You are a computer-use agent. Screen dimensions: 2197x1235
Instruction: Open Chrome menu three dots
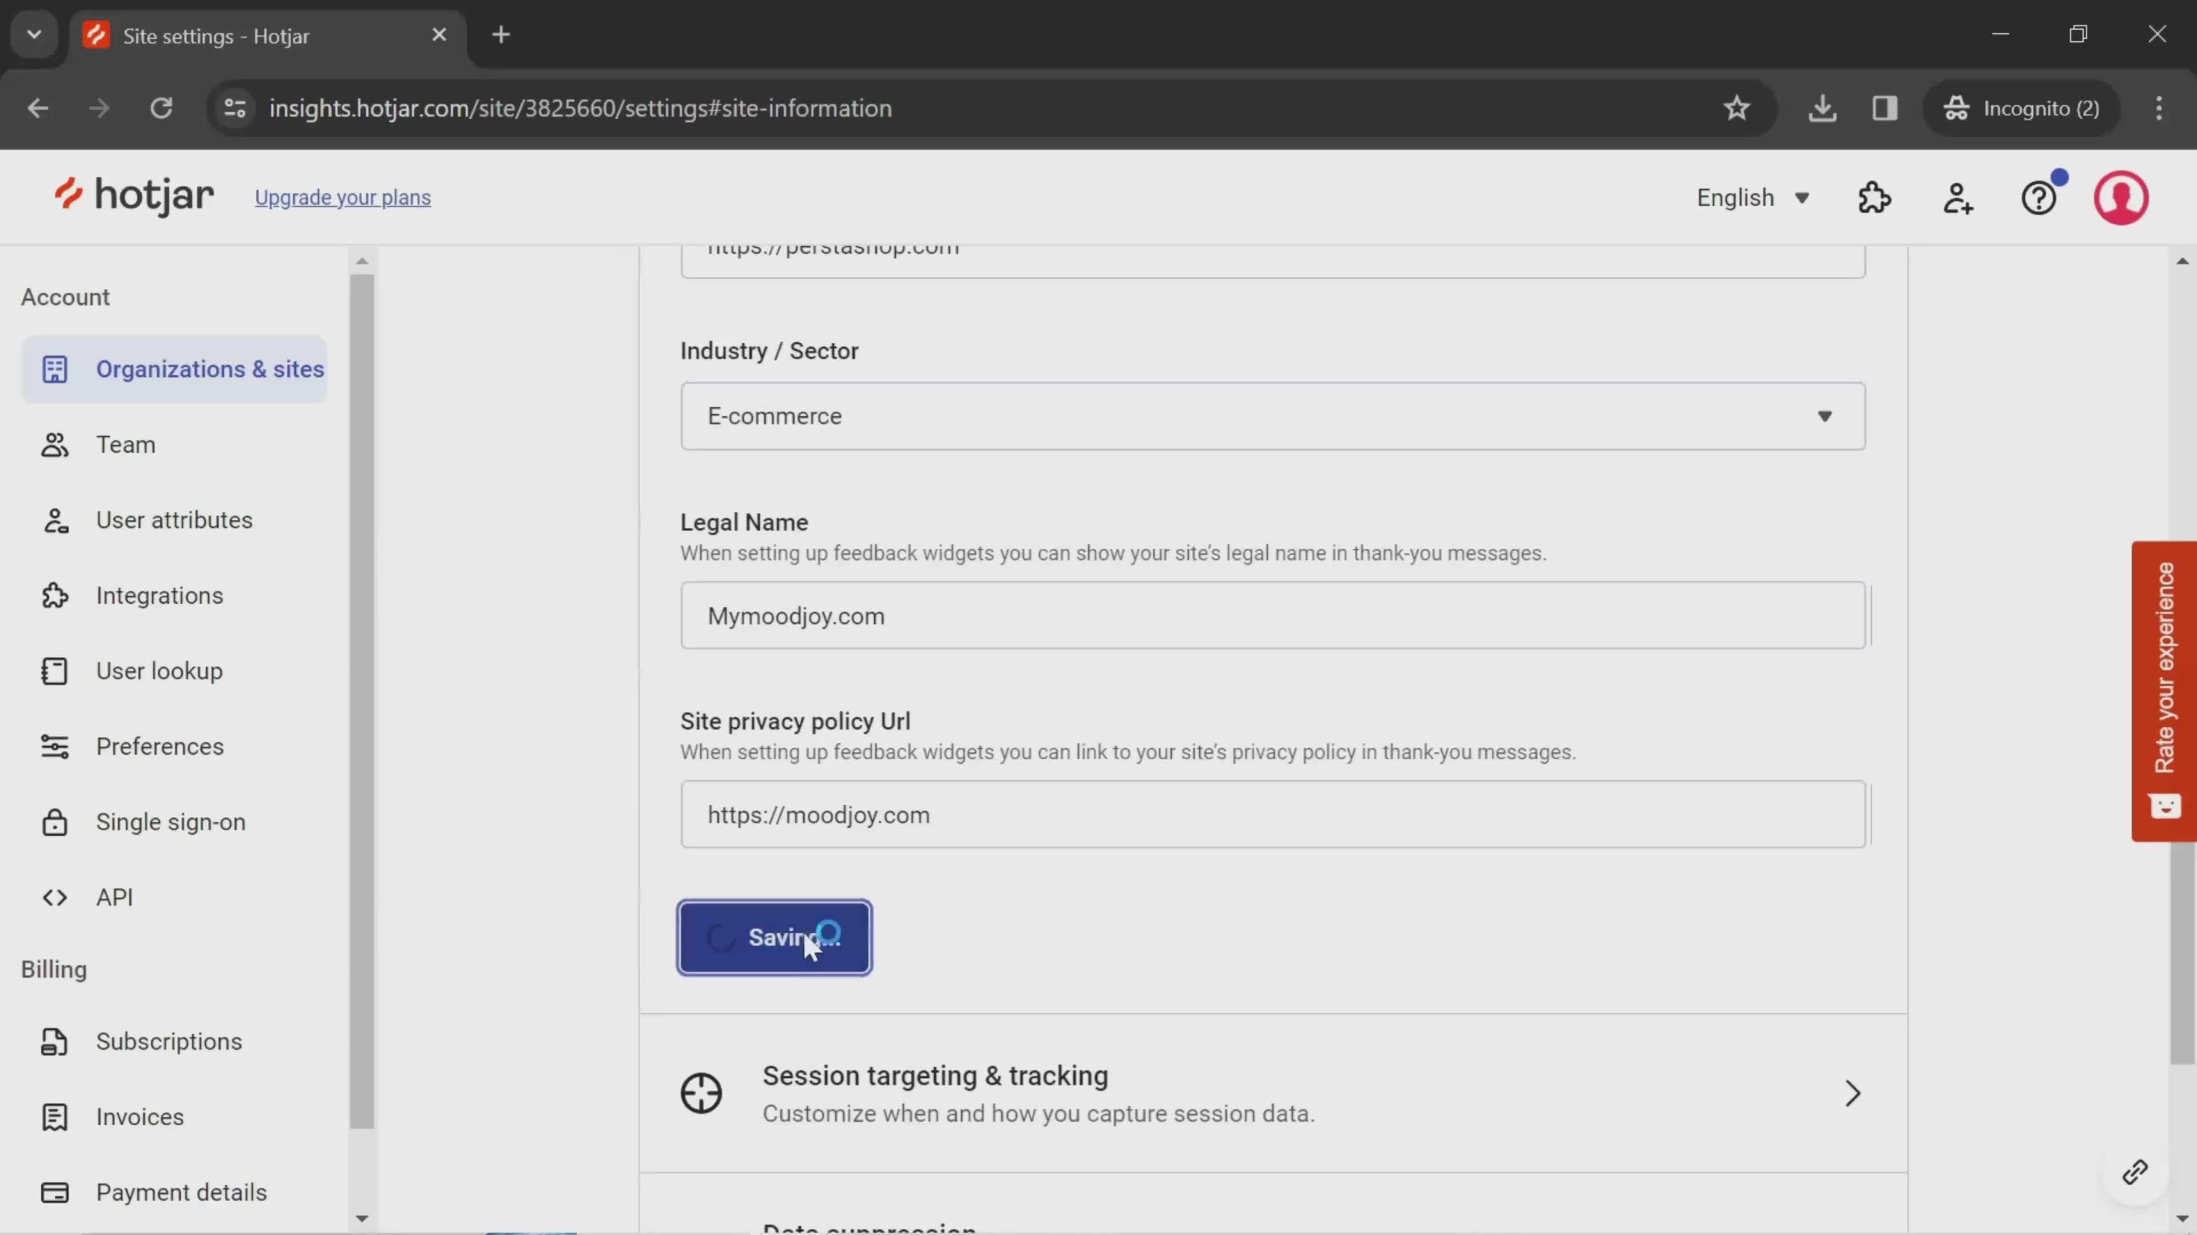pos(2159,108)
